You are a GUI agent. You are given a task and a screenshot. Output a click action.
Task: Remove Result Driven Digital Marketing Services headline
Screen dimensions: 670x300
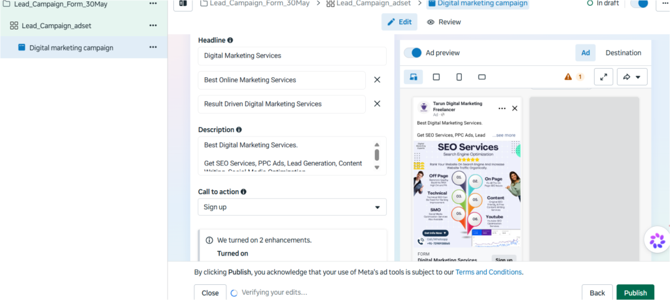[x=377, y=104]
